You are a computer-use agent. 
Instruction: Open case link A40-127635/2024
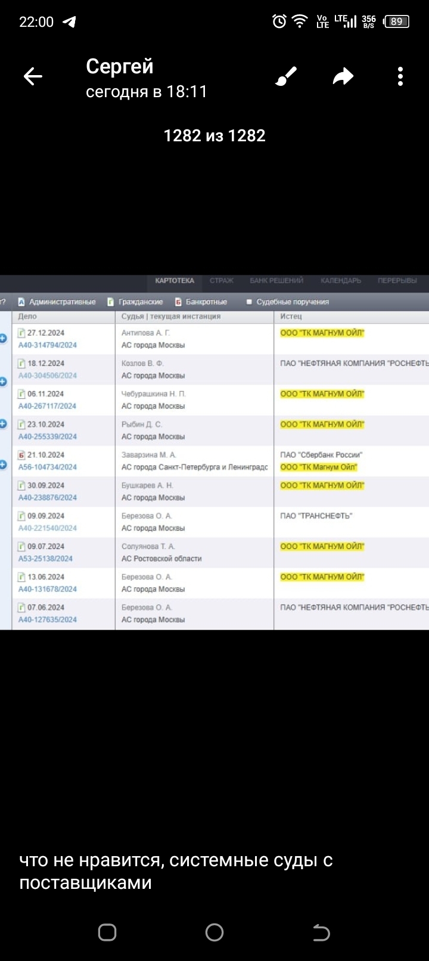pos(47,619)
